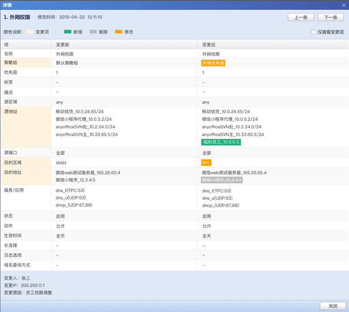Click the 下一条 (next) button

pos(330,17)
